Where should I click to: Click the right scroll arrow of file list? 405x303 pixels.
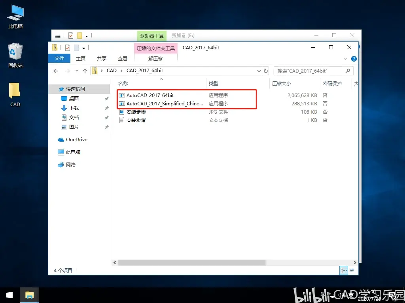(355, 262)
